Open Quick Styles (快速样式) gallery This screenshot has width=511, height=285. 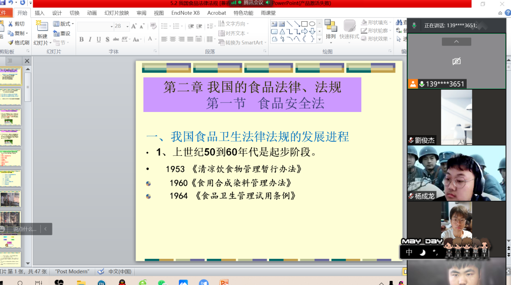tap(349, 30)
